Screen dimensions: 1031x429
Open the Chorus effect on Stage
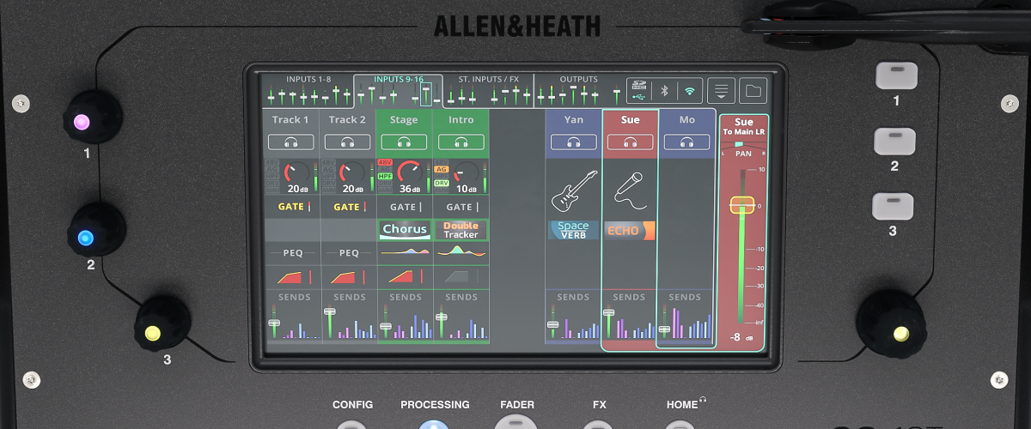[x=405, y=230]
